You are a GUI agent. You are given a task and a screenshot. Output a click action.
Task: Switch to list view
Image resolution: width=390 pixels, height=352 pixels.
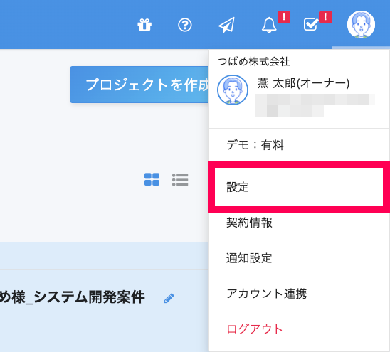(x=180, y=180)
